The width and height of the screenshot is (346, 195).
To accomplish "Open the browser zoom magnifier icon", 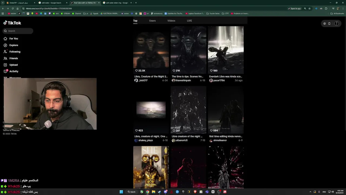I will point(305,8).
